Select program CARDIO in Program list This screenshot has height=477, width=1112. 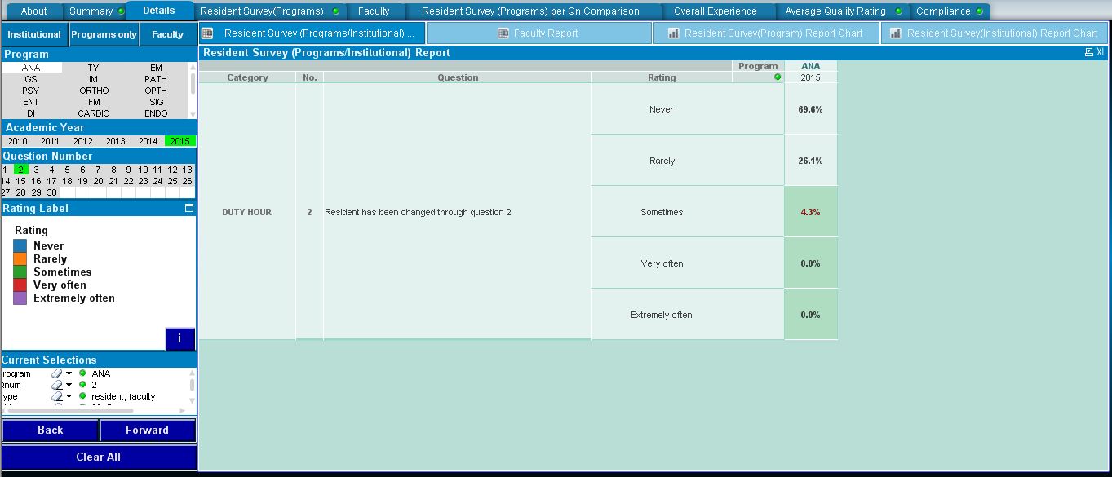pos(94,113)
